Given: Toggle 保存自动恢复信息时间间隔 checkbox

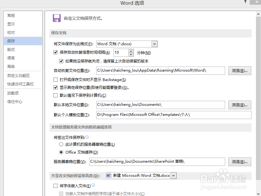Looking at the screenshot, I should point(55,52).
